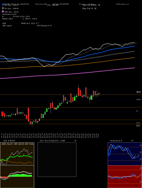Click the tallest red candlestick on the chart
This screenshot has height=188, width=142.
(28, 115)
